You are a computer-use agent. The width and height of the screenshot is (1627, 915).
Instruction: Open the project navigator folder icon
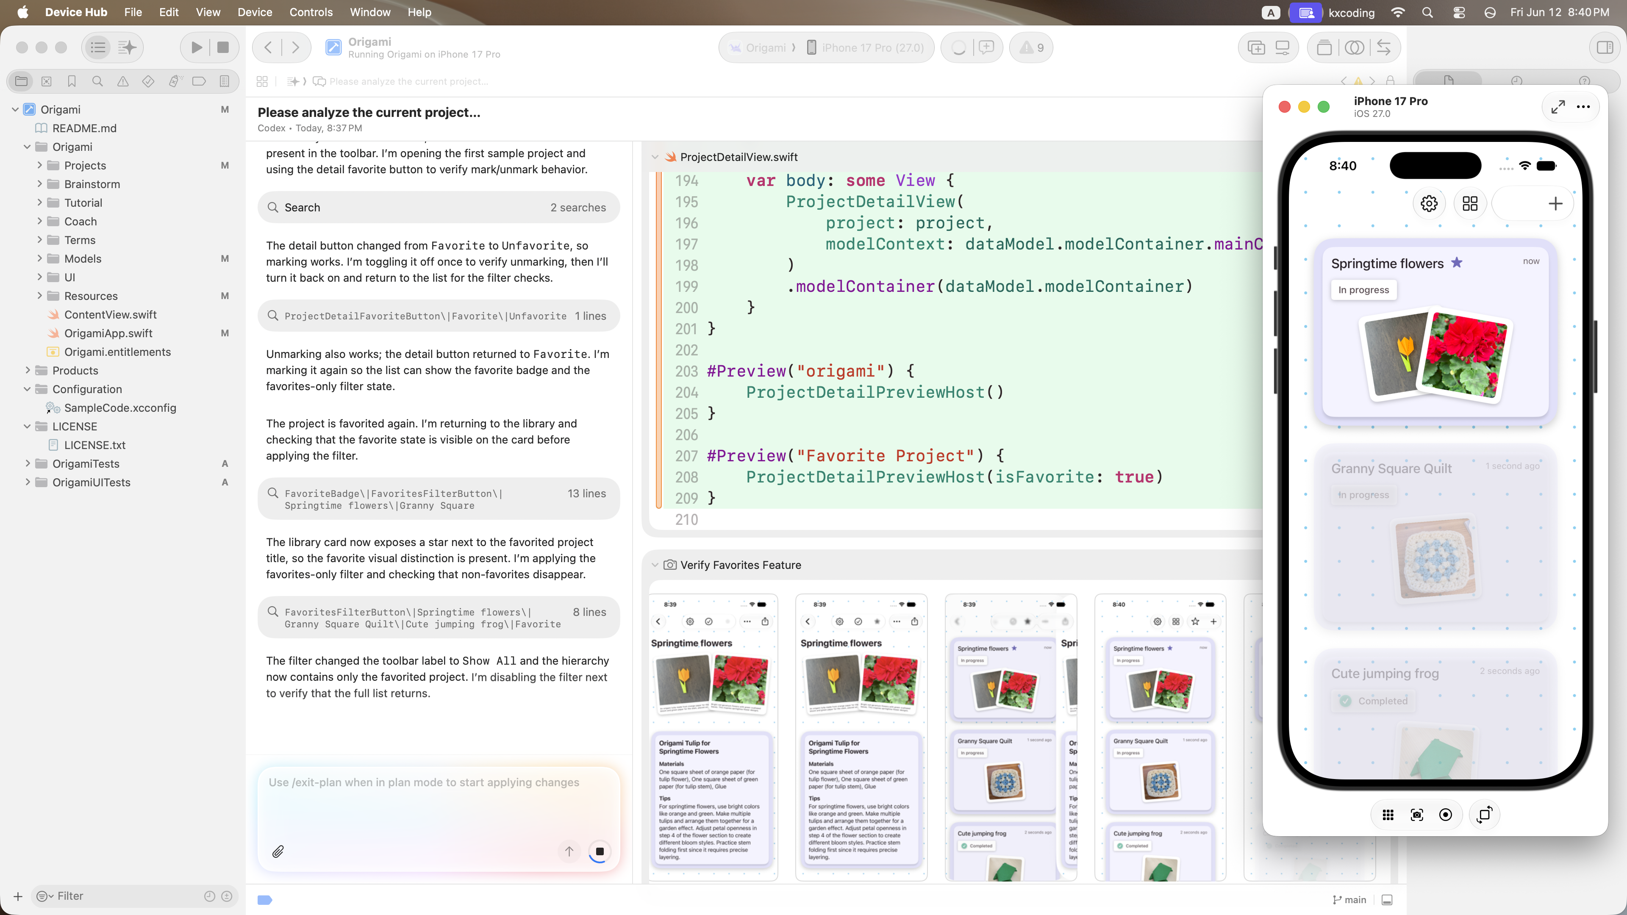[x=21, y=81]
